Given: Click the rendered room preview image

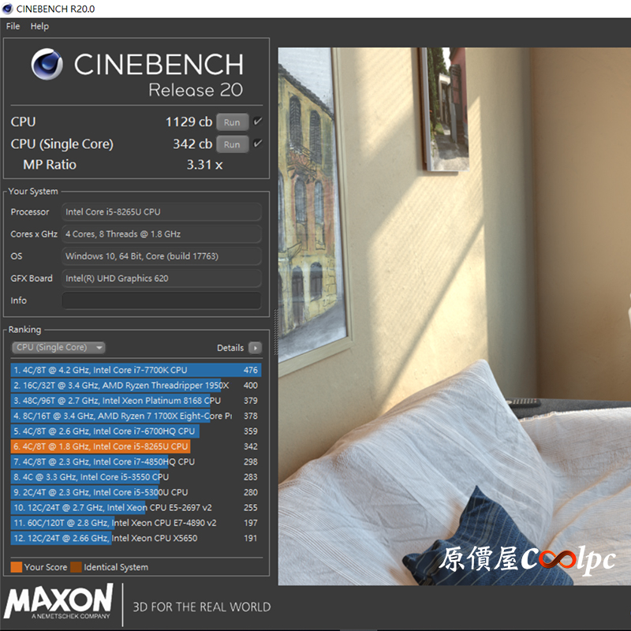Looking at the screenshot, I should pos(454,316).
